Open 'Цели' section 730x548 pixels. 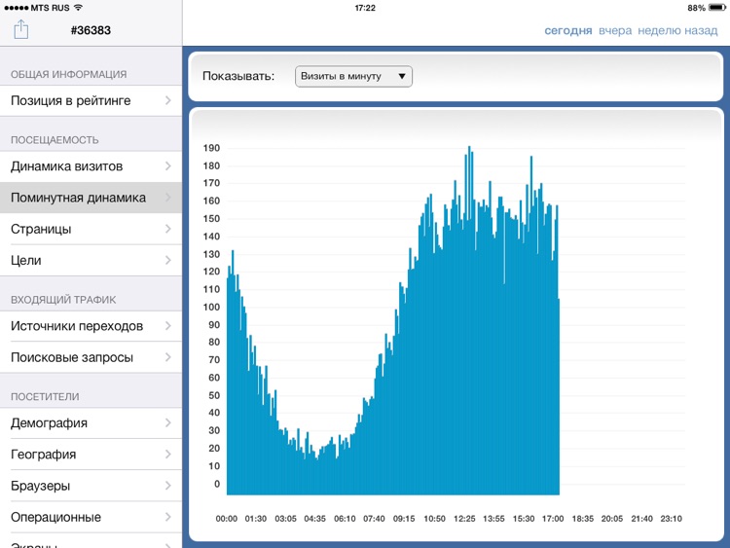tap(91, 260)
